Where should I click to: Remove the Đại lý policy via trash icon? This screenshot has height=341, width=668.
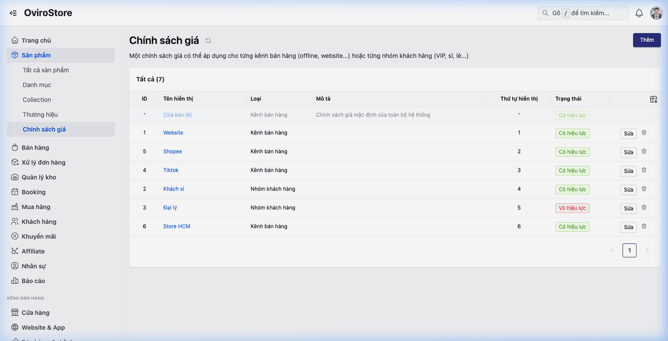(644, 208)
